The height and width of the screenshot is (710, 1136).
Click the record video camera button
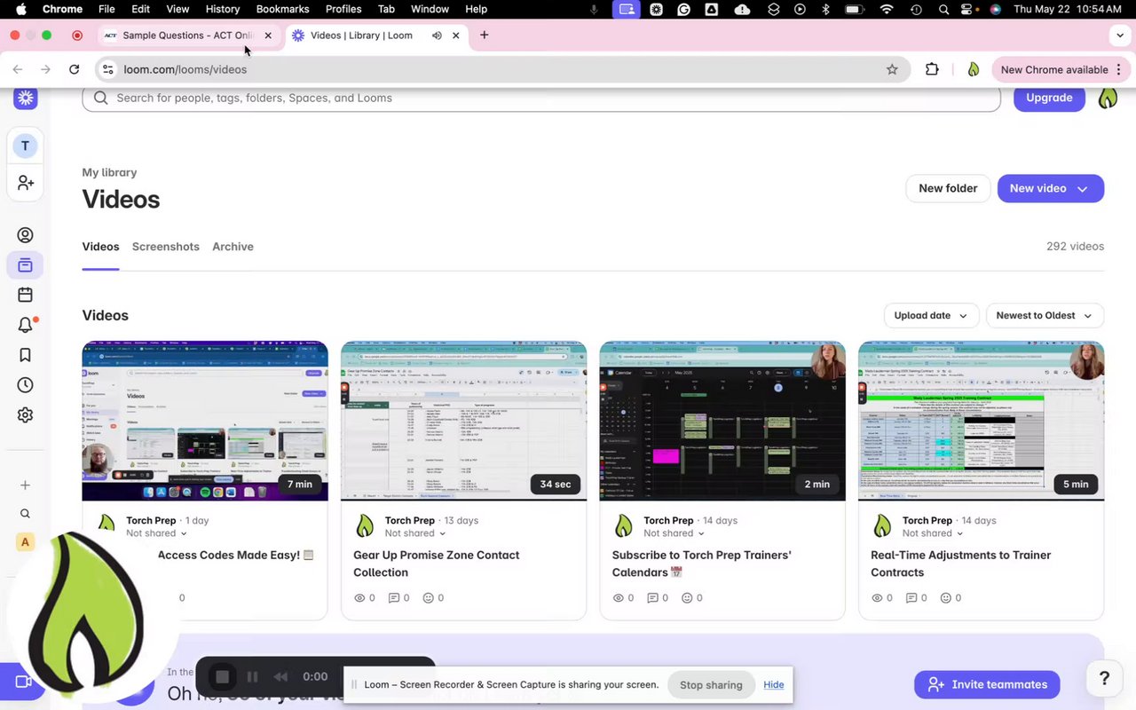pyautogui.click(x=23, y=682)
